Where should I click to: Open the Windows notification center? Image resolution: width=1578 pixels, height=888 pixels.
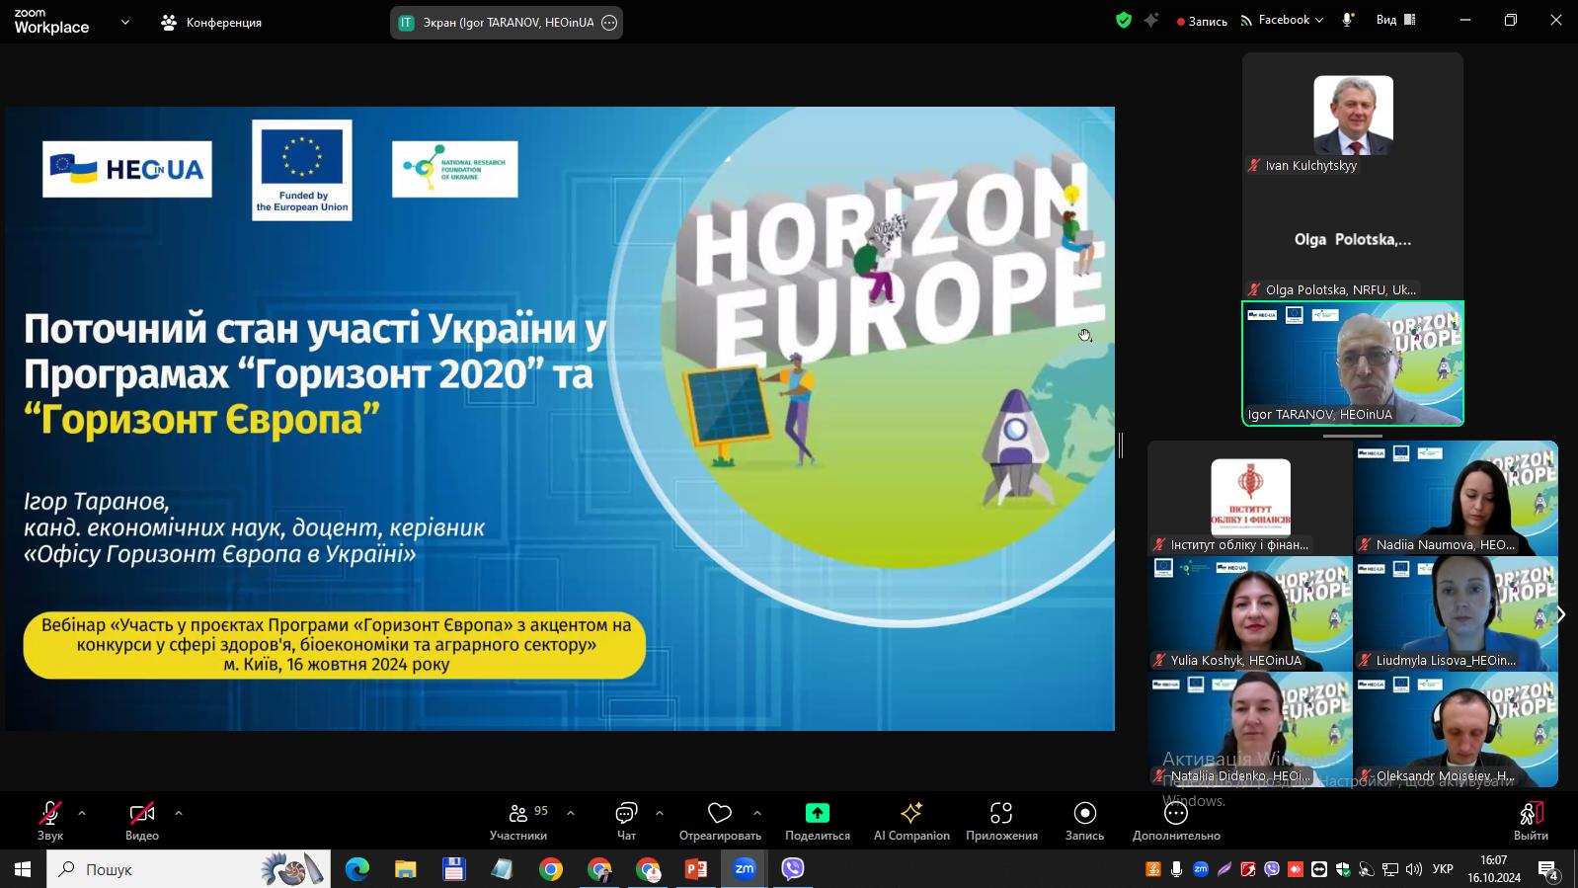(1548, 869)
